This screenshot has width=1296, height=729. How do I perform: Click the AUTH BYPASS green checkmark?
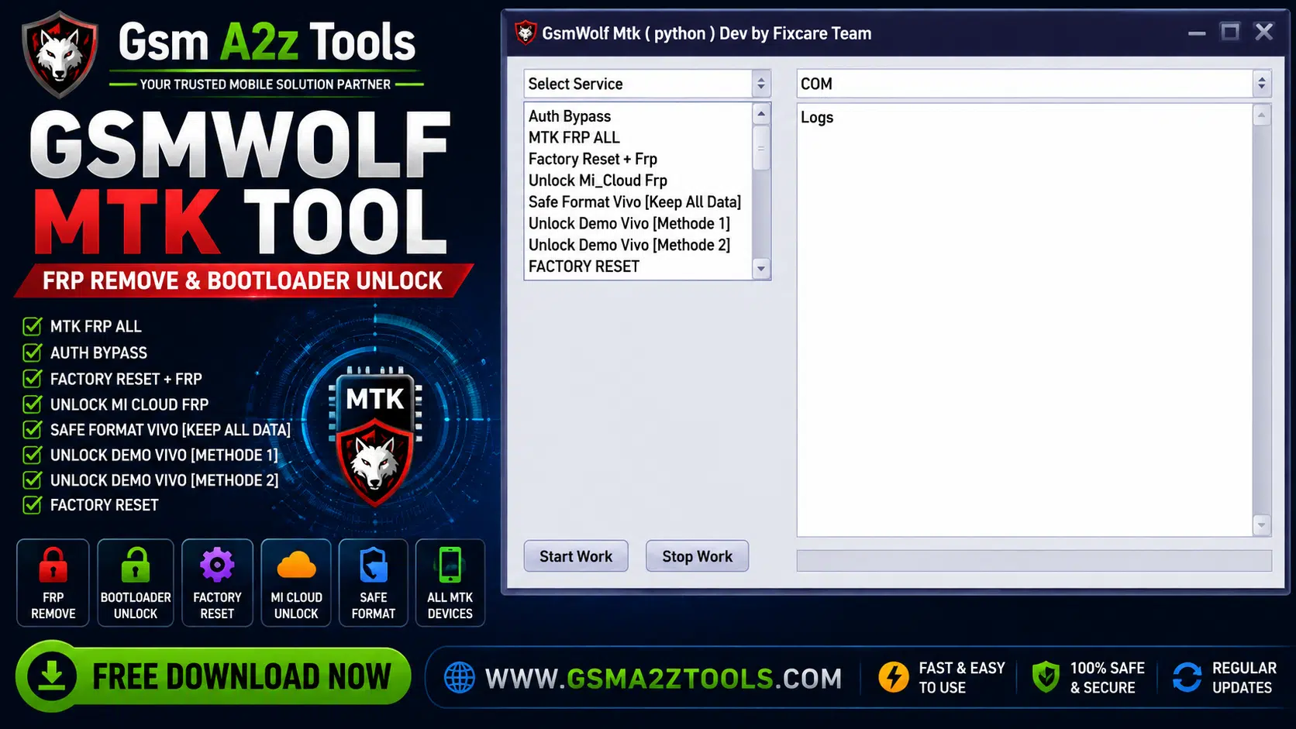[x=33, y=352]
